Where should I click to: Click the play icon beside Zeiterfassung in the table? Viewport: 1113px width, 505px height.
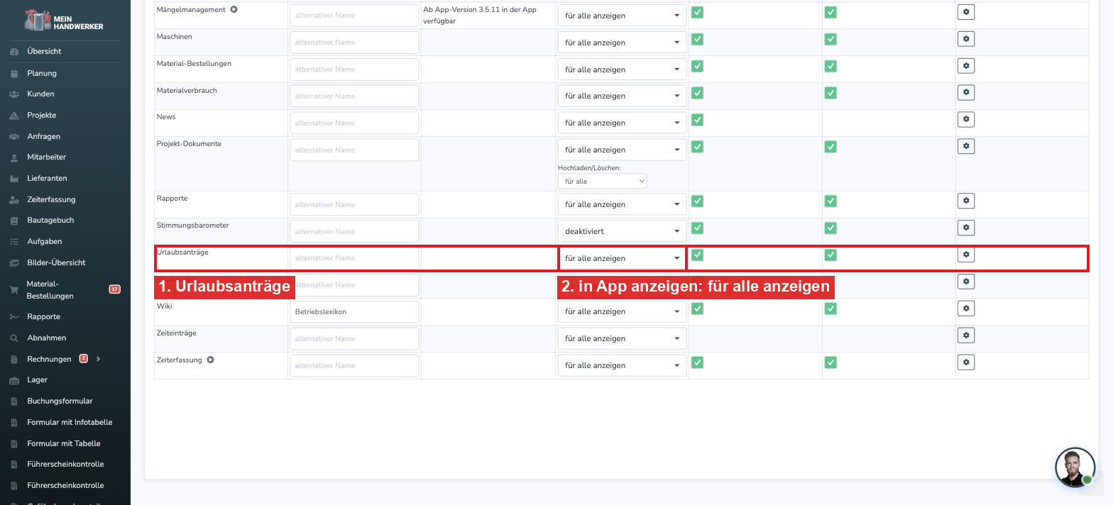coord(210,360)
